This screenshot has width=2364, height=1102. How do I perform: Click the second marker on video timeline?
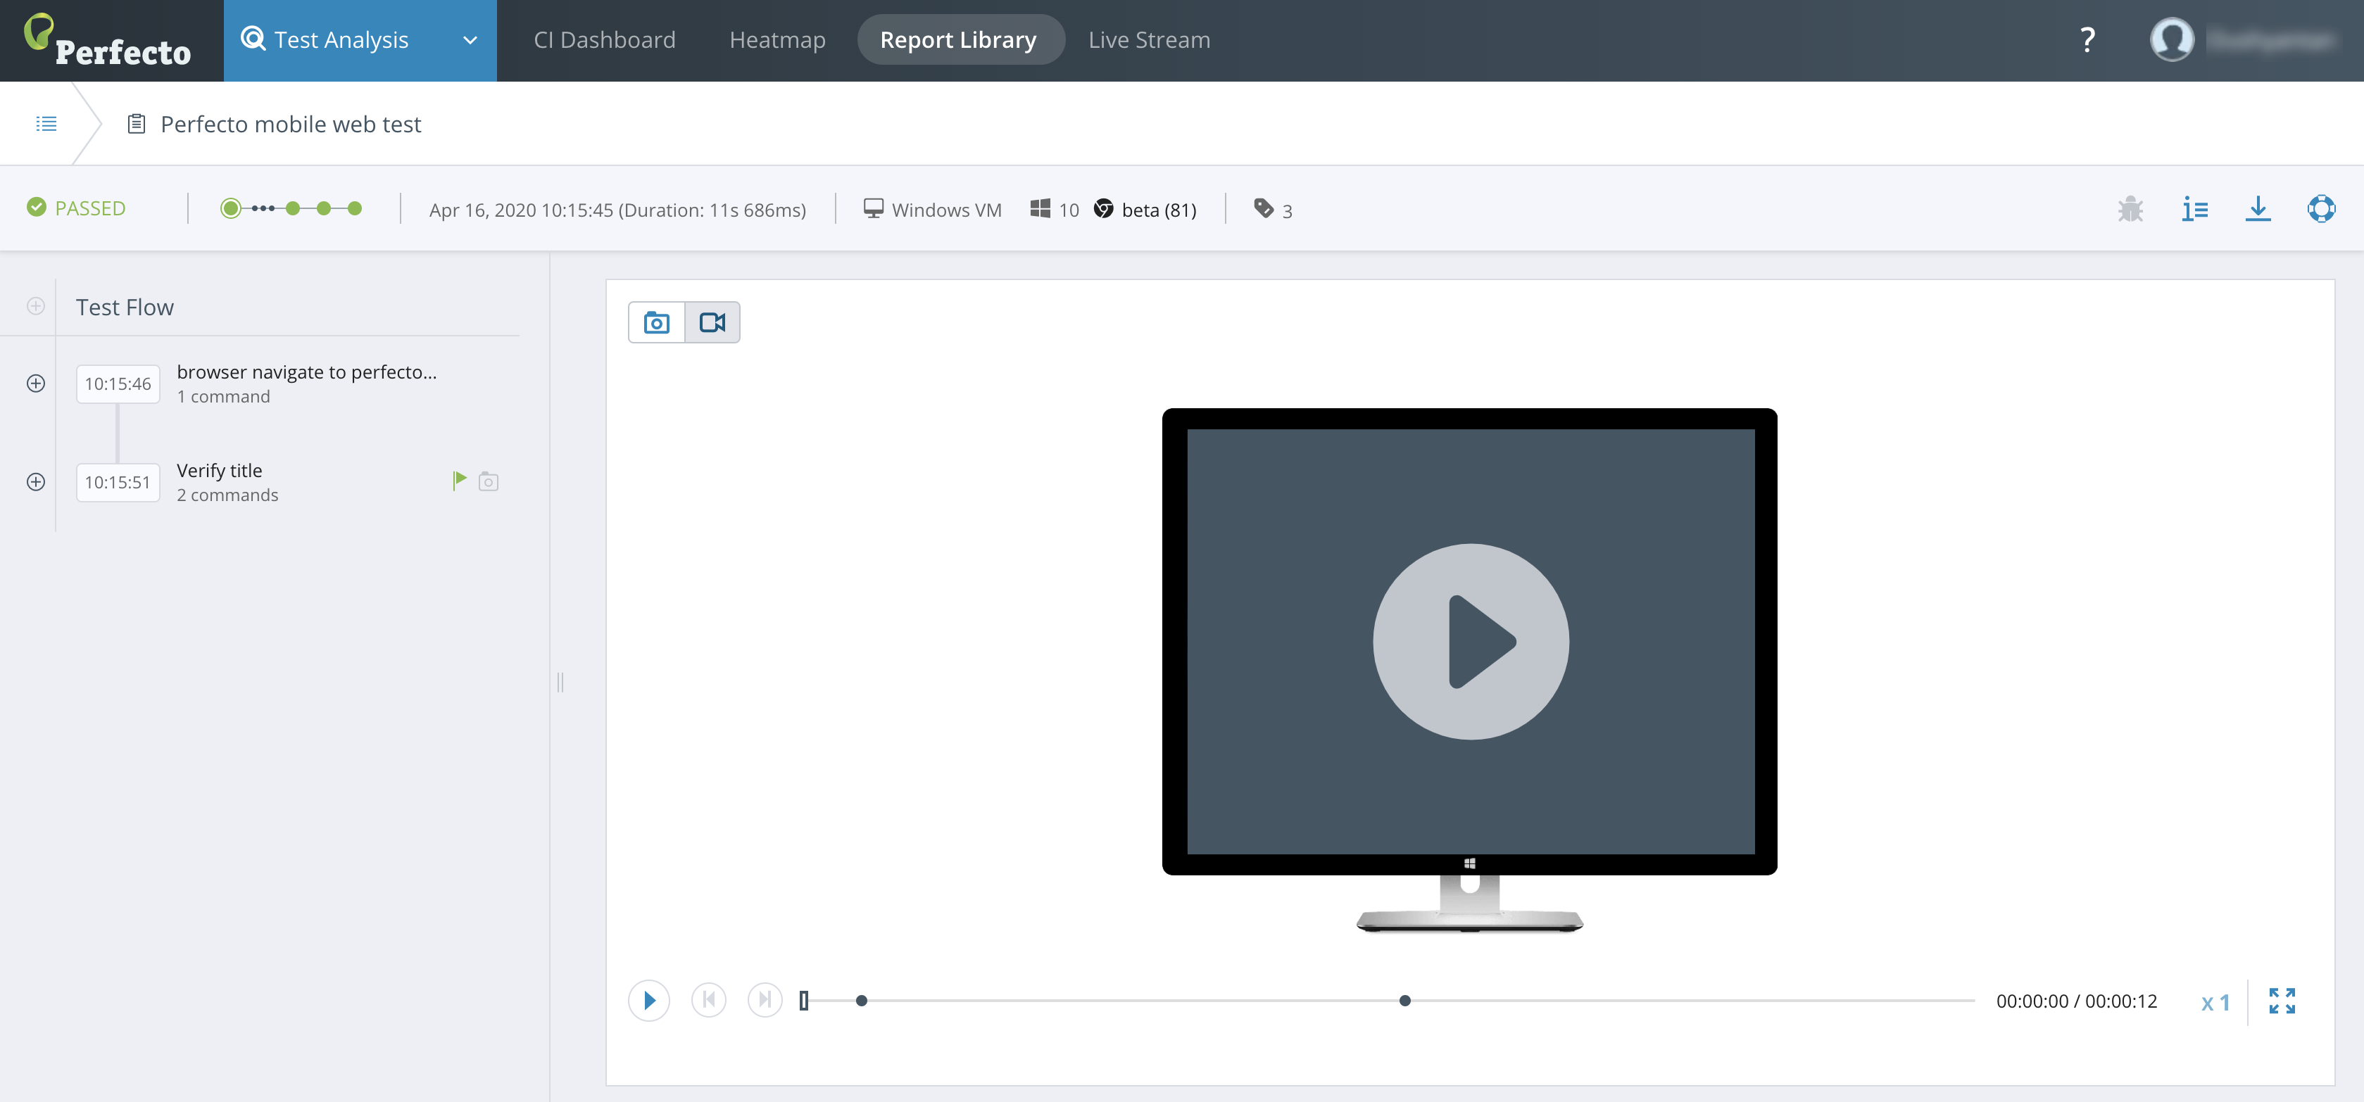(x=1404, y=1001)
